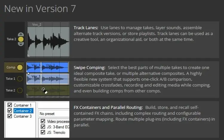Enable the Take 1 lane circle button

20,78
